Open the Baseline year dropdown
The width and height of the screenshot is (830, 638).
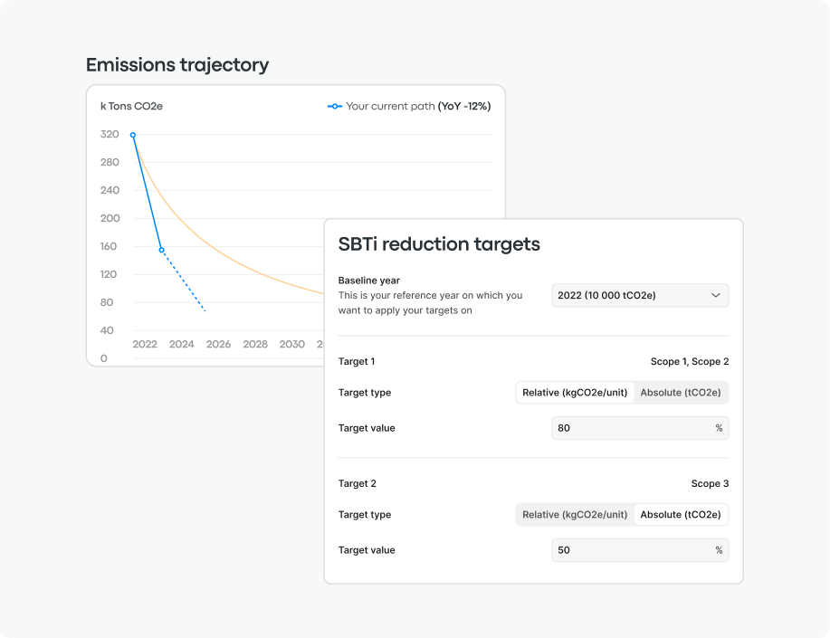click(640, 295)
